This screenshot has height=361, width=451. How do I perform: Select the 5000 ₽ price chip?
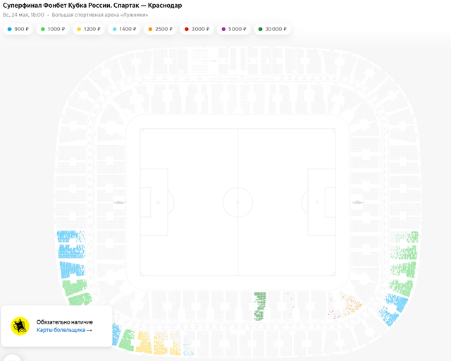[x=233, y=29]
